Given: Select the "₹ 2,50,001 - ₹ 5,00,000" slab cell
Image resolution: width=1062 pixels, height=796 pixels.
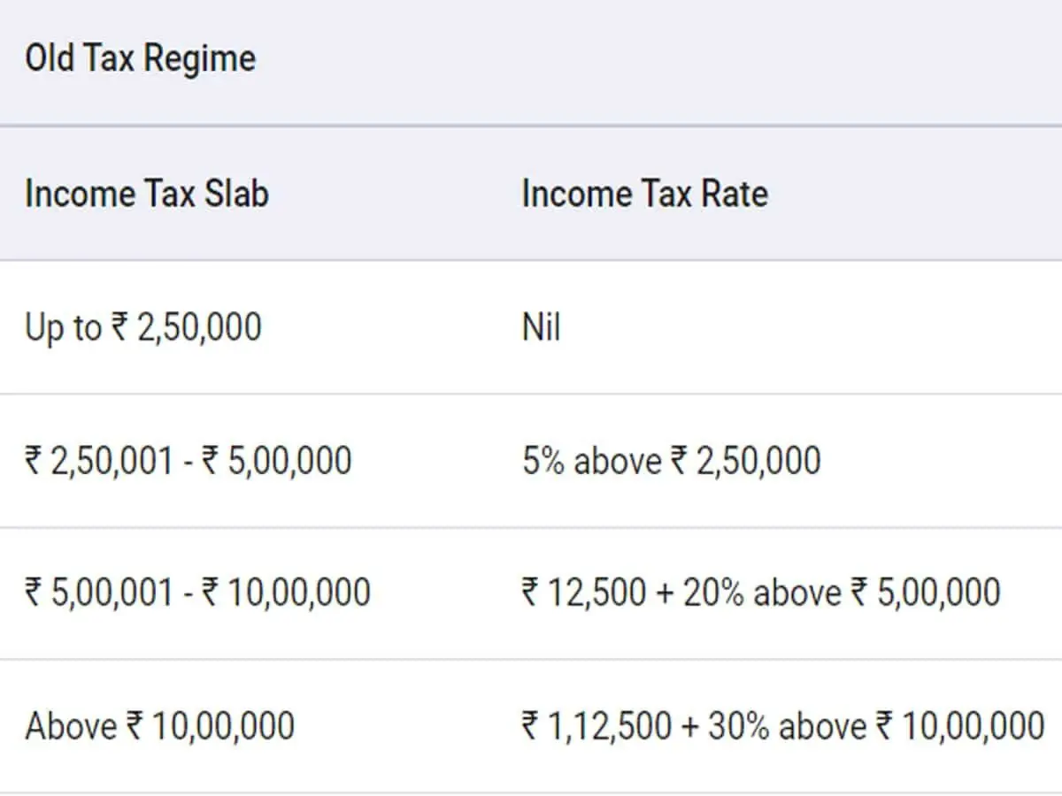Looking at the screenshot, I should tap(188, 461).
